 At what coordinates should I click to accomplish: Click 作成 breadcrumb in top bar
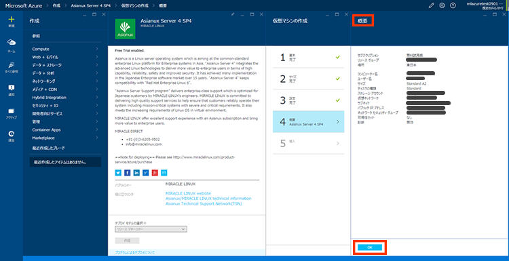click(x=56, y=5)
